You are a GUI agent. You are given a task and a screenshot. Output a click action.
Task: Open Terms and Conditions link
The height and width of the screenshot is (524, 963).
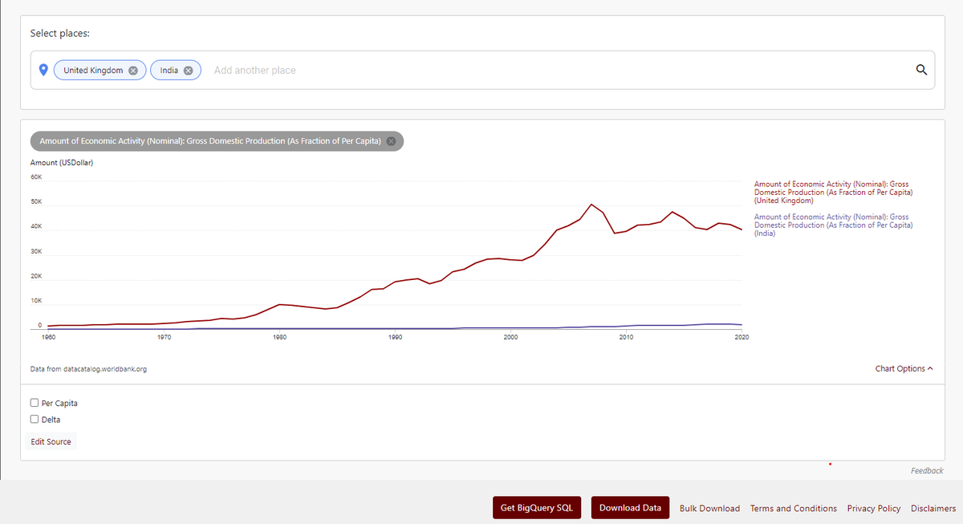click(x=794, y=509)
